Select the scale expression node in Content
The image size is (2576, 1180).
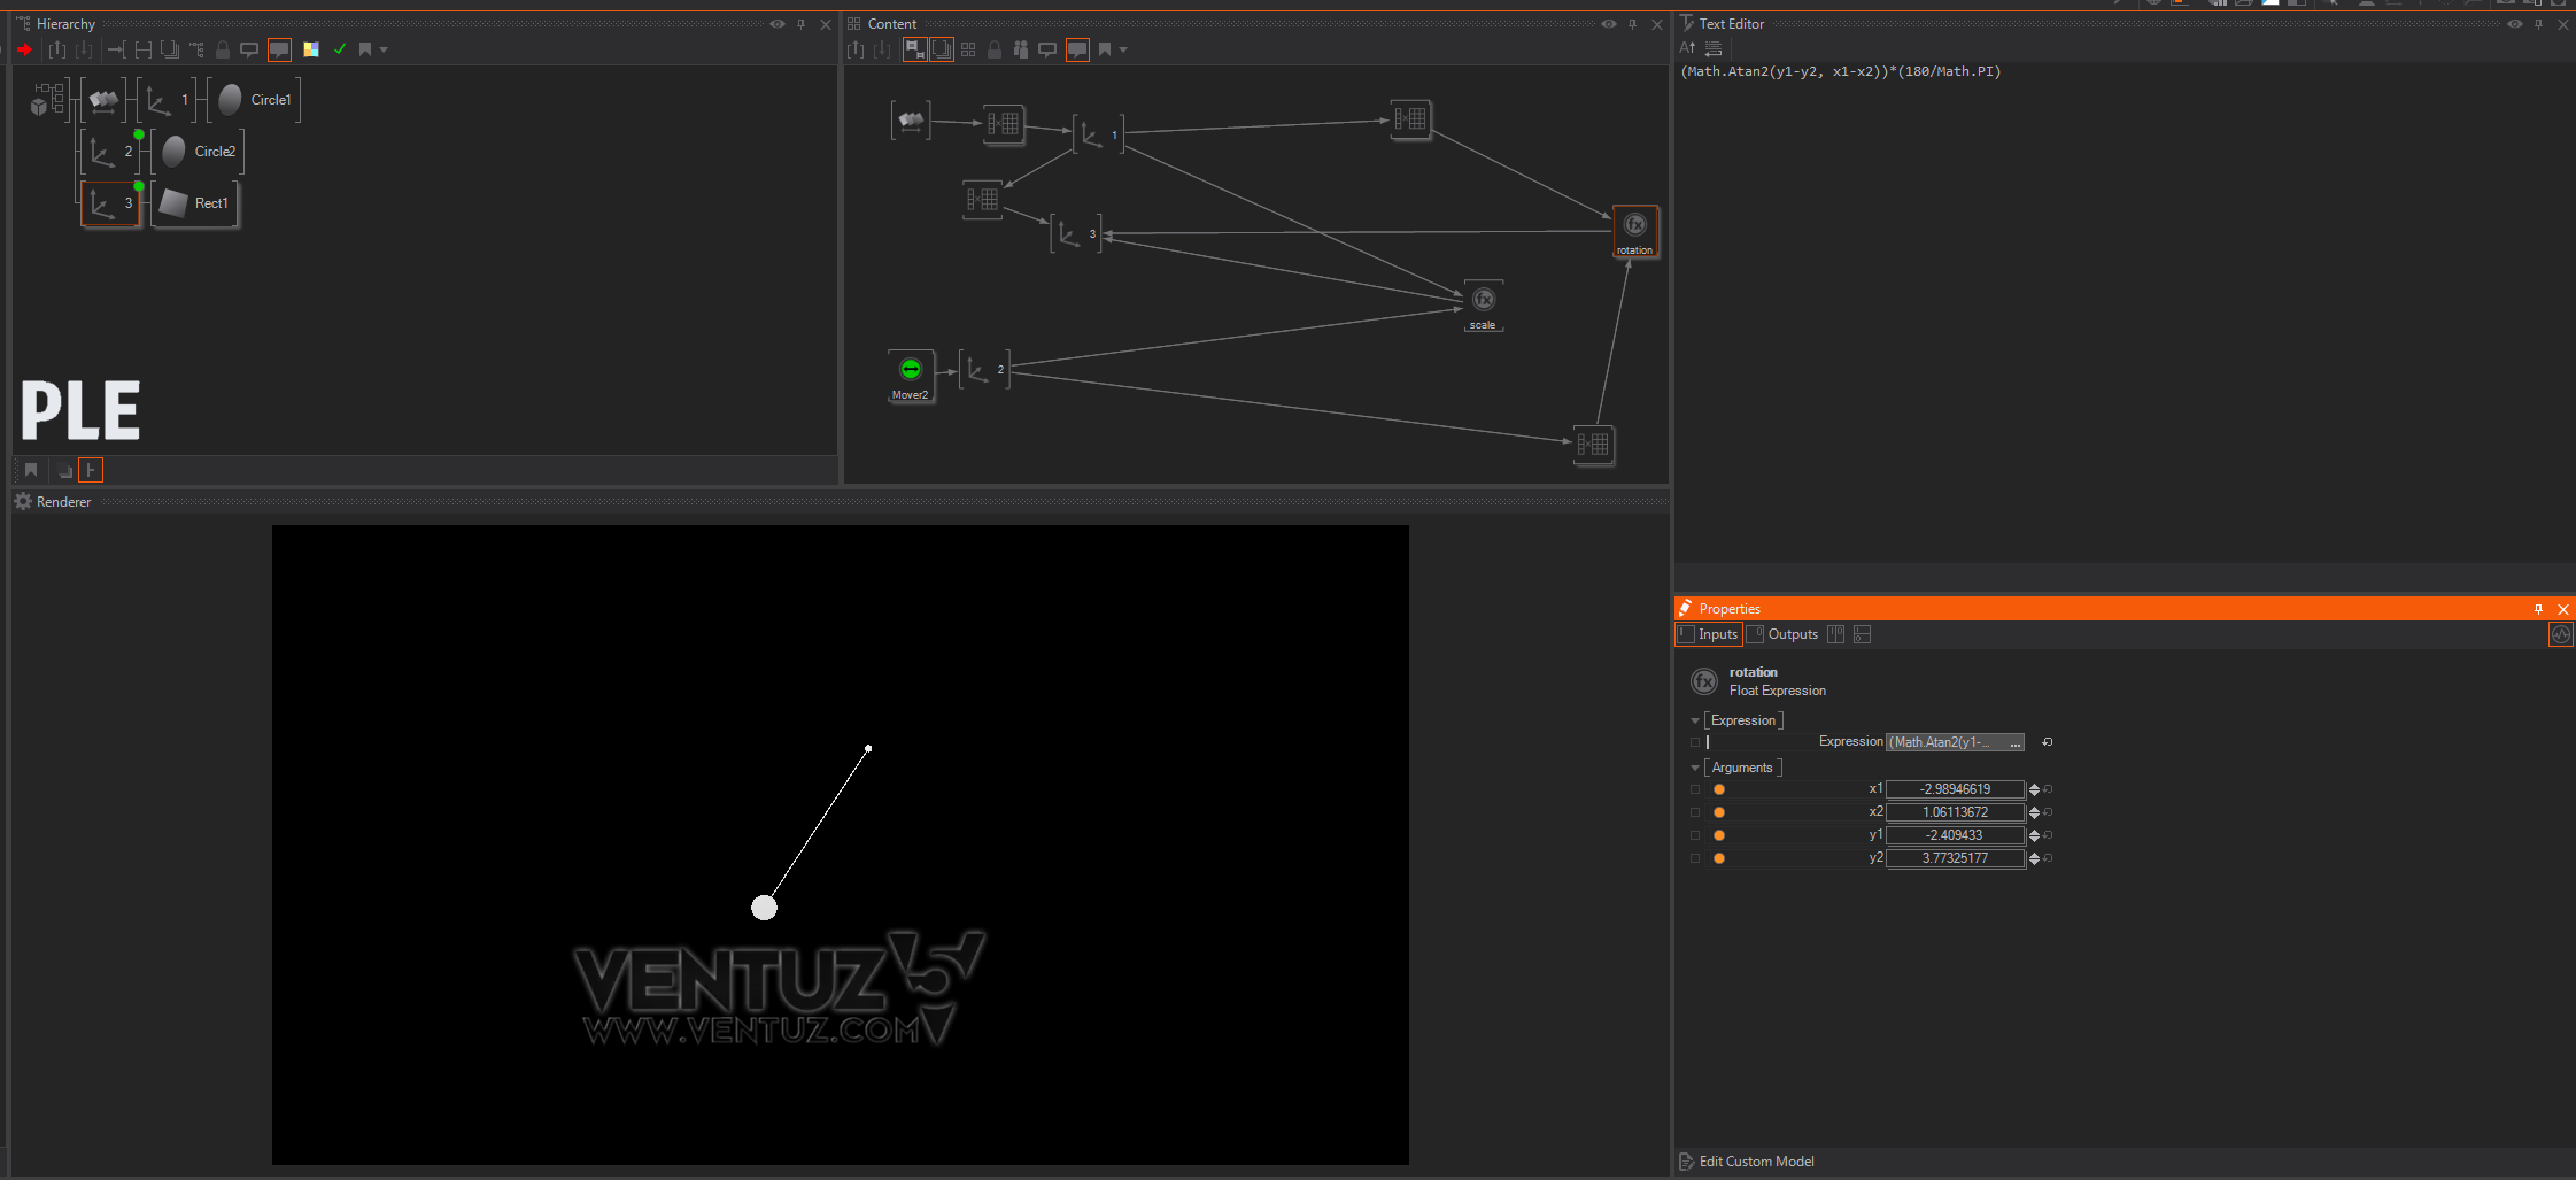click(x=1483, y=300)
